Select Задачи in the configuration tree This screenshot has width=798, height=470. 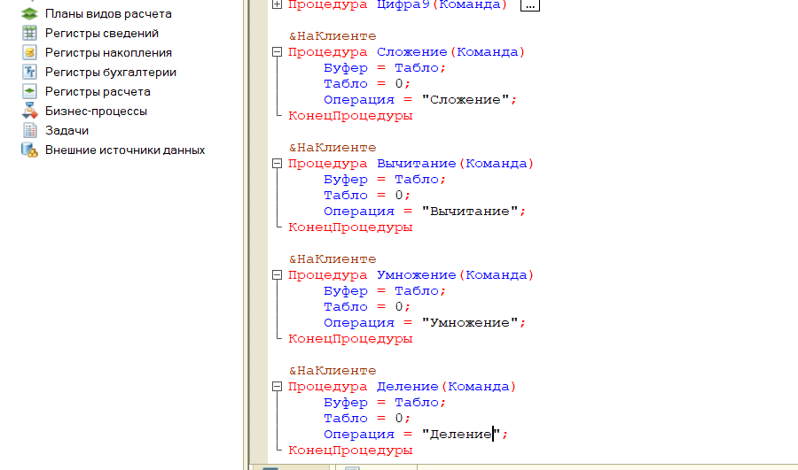pyautogui.click(x=66, y=131)
